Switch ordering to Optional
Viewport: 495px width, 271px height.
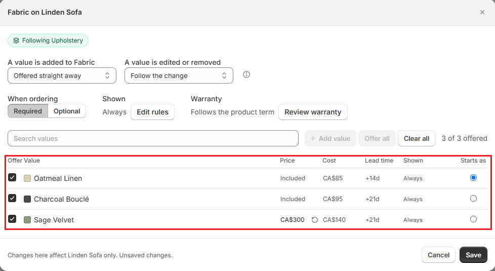(67, 111)
